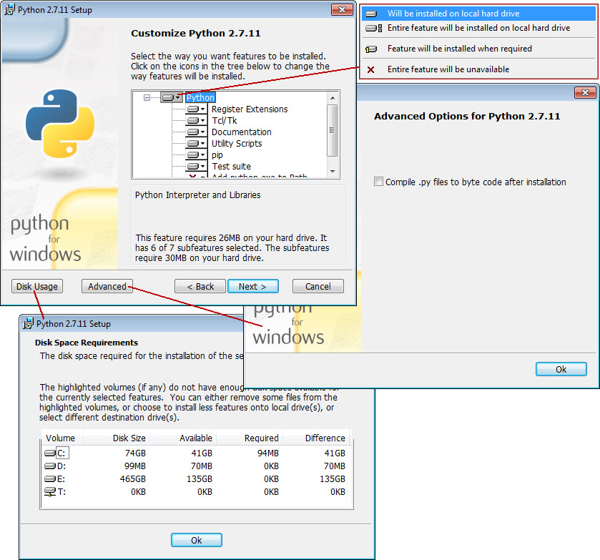600x560 pixels.
Task: Enable Compile .py files to byte code
Action: click(378, 182)
